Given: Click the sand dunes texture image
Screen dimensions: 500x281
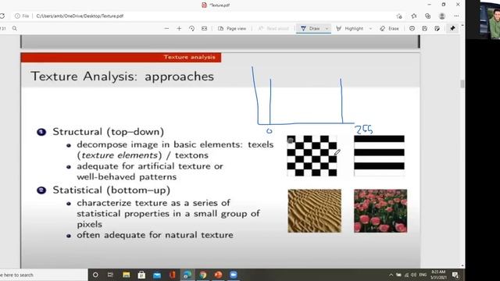Looking at the screenshot, I should click(x=314, y=211).
